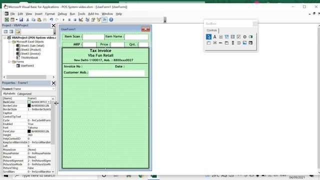Screen dimensions: 320x180
Task: Open the BackColor value dropdown arrow
Action: (49, 102)
